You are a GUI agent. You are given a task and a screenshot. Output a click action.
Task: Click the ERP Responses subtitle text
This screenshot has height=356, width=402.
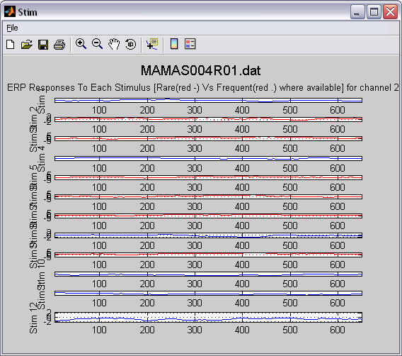pyautogui.click(x=202, y=88)
